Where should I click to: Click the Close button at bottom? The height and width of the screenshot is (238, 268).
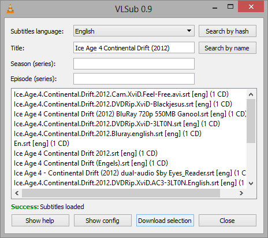tap(228, 221)
